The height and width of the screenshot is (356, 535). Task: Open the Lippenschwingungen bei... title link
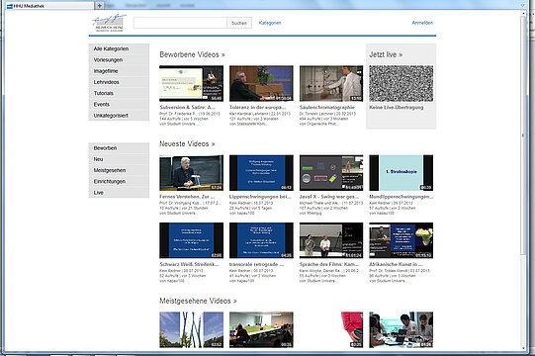tap(260, 197)
